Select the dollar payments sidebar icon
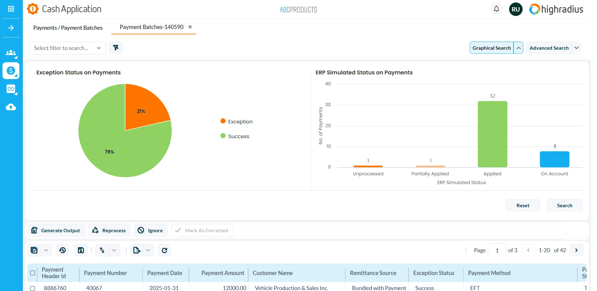This screenshot has width=597, height=291. click(x=11, y=71)
